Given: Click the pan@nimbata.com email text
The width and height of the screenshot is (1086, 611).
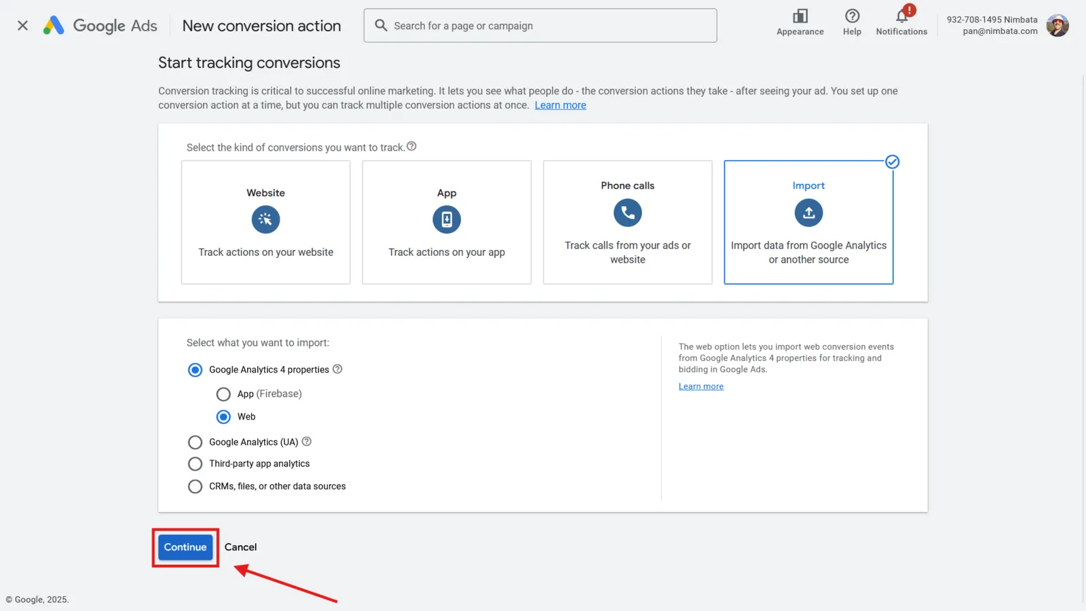Looking at the screenshot, I should coord(1000,31).
